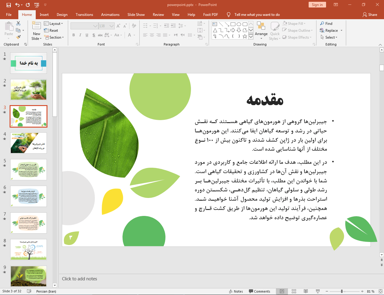Open the Arrange tool
The width and height of the screenshot is (384, 295).
click(x=261, y=30)
